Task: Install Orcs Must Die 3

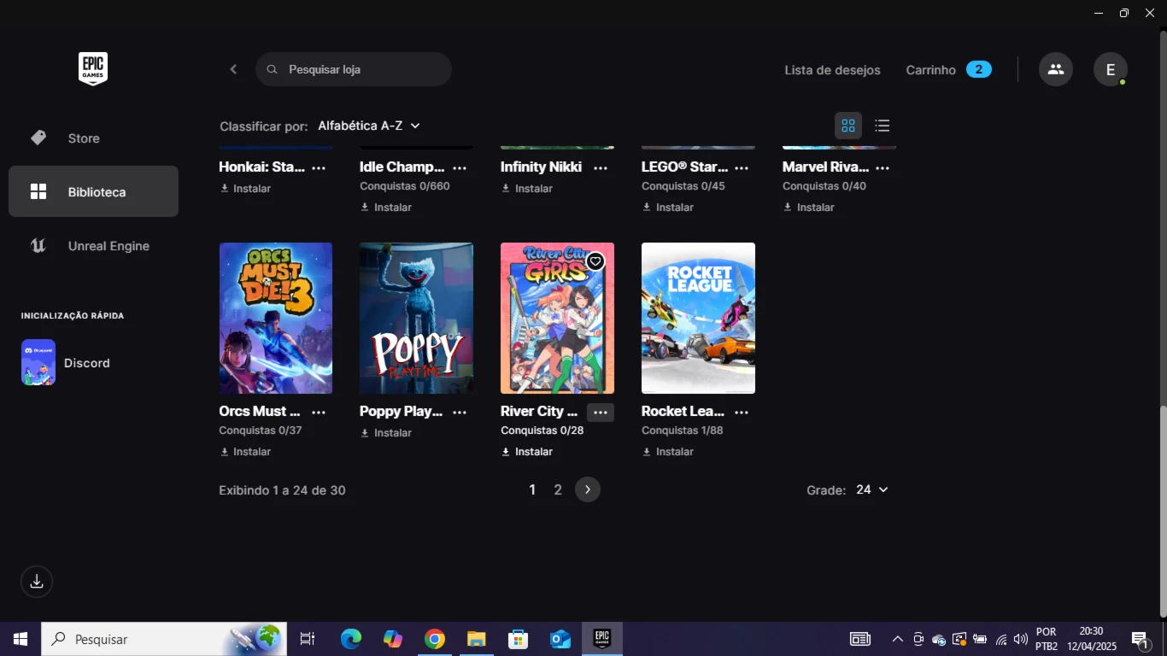Action: click(x=245, y=452)
